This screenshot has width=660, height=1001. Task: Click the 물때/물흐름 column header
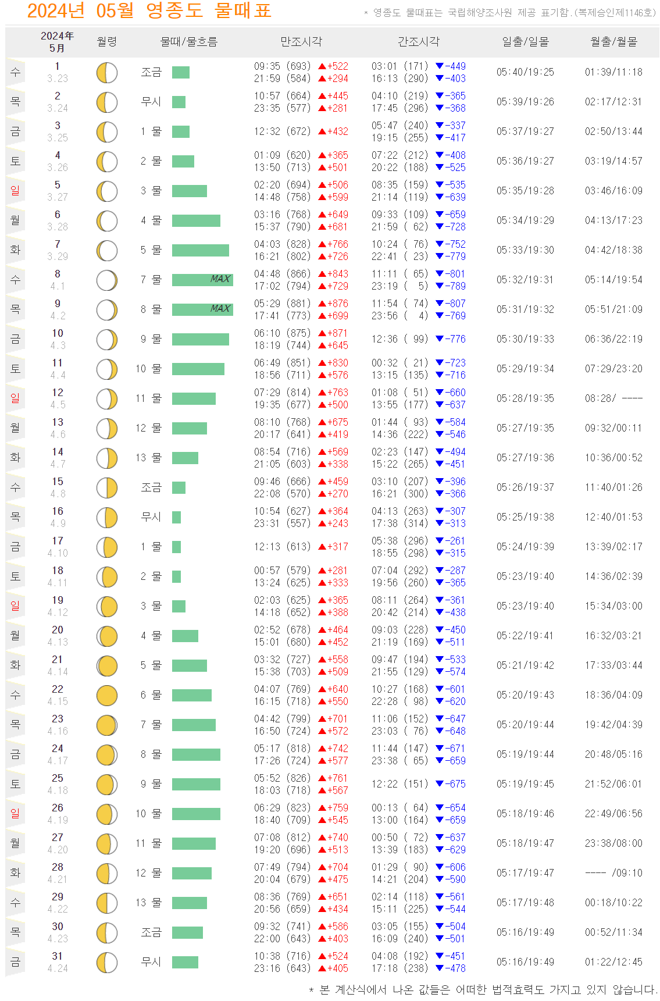pyautogui.click(x=189, y=42)
